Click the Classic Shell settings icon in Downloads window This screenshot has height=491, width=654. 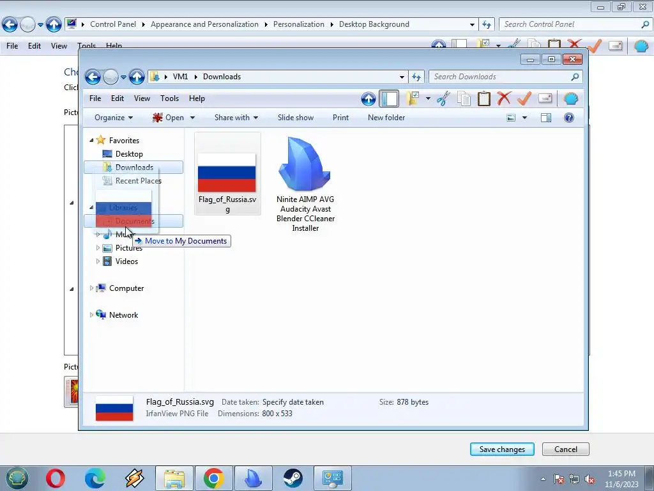pyautogui.click(x=570, y=99)
